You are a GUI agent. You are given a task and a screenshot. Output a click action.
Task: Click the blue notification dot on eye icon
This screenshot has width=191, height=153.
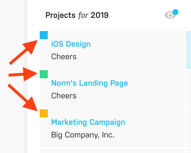[x=175, y=12]
